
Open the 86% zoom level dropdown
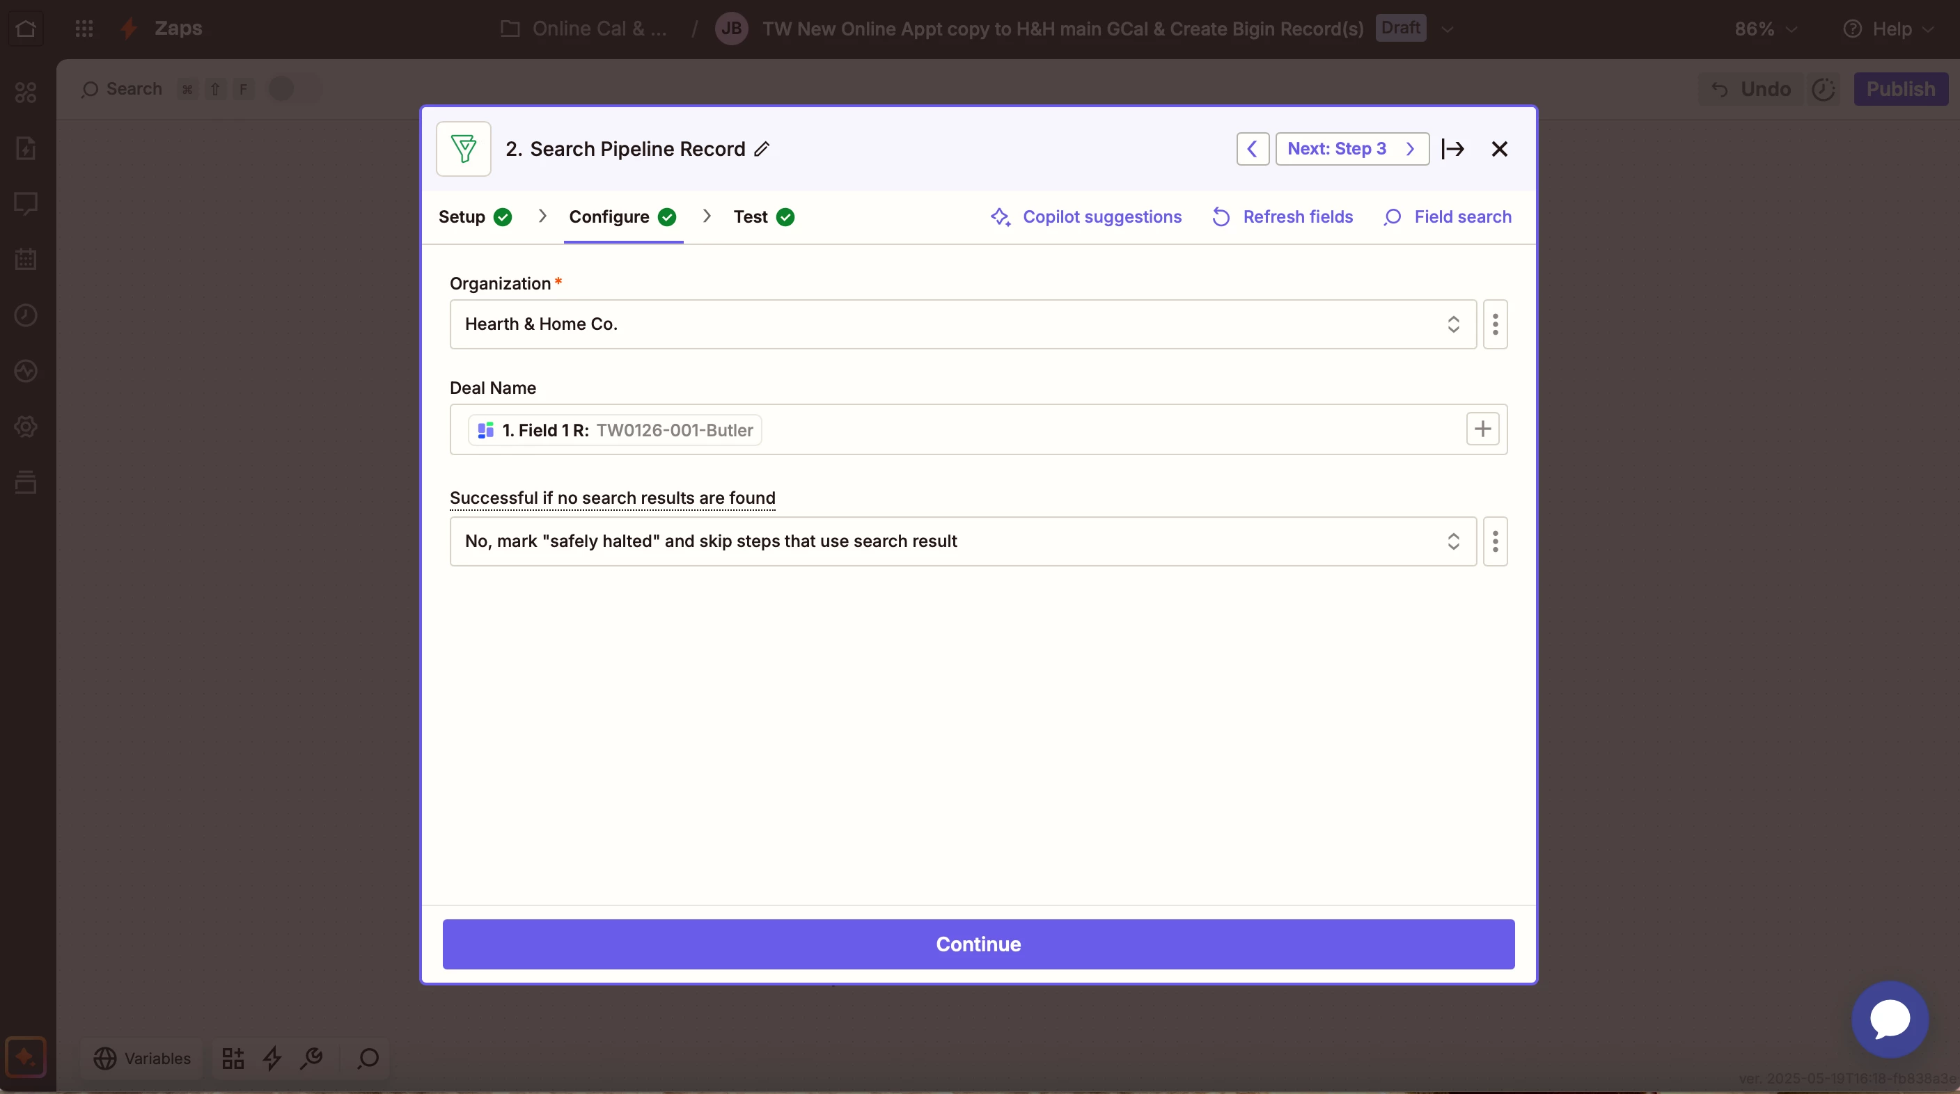tap(1766, 29)
